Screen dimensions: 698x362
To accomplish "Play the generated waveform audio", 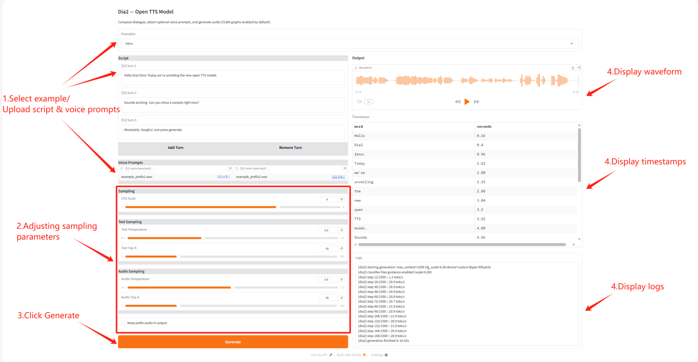I will [467, 102].
